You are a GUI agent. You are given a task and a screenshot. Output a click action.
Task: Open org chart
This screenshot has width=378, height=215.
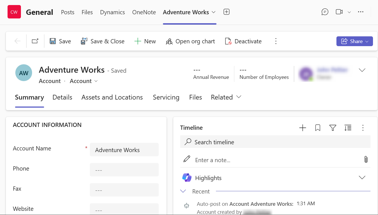click(190, 41)
